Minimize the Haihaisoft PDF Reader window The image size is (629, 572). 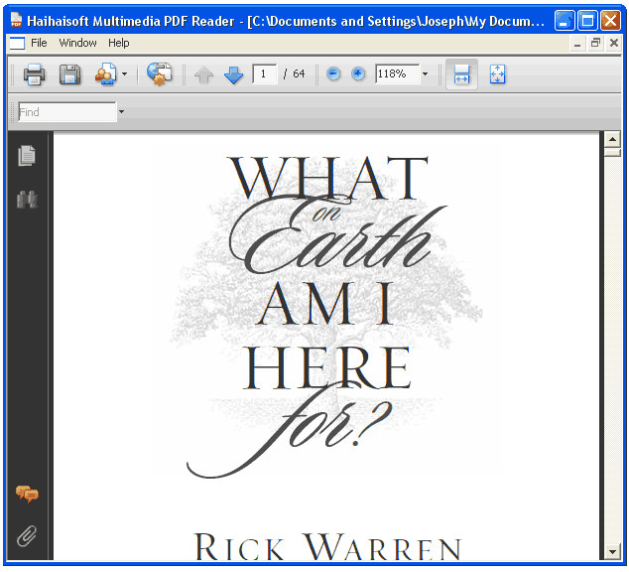[564, 21]
